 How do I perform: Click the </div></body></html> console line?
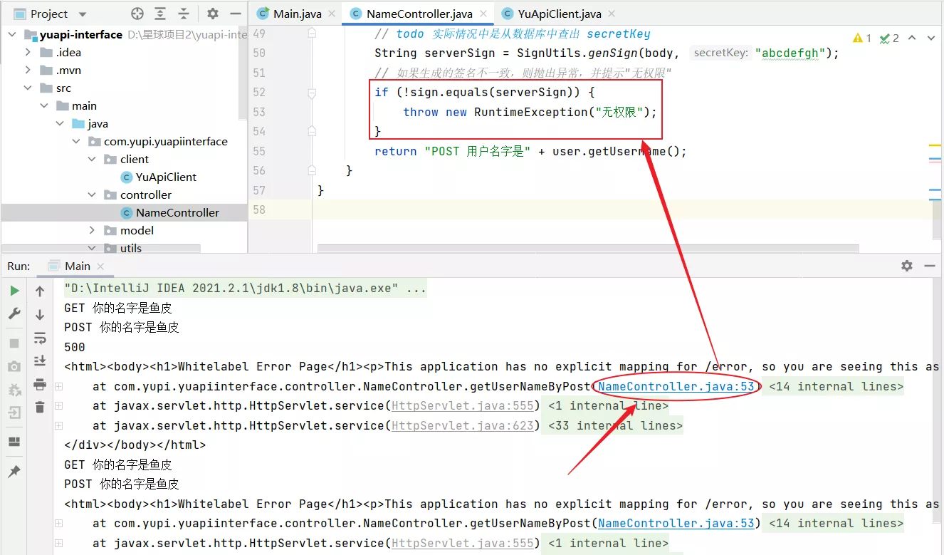click(135, 445)
